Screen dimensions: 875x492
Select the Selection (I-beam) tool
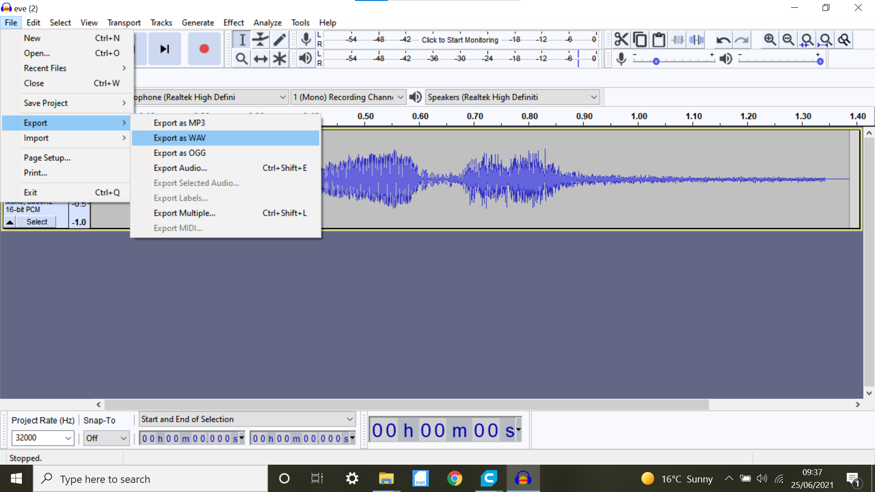[x=242, y=40]
